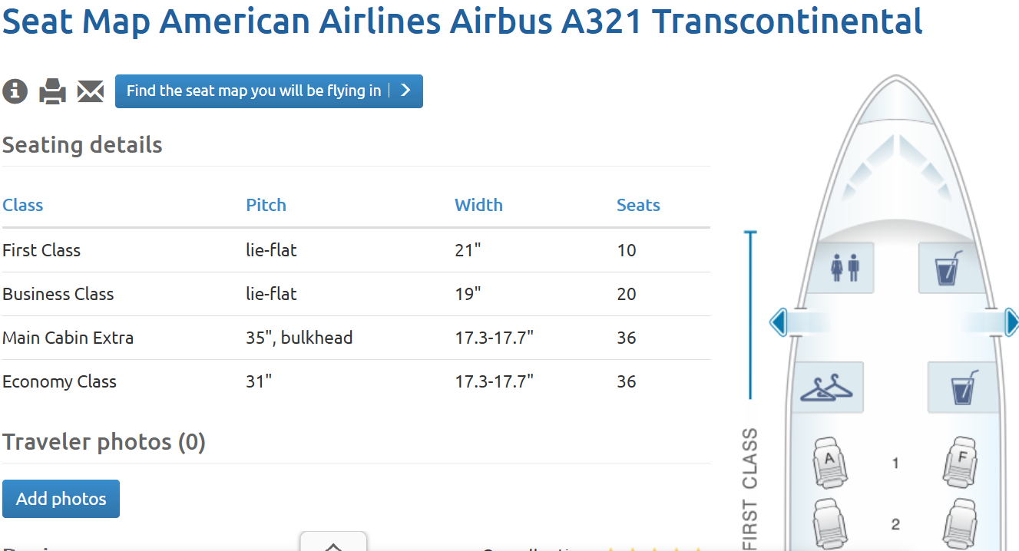Click the information icon
The height and width of the screenshot is (551, 1019).
15,91
